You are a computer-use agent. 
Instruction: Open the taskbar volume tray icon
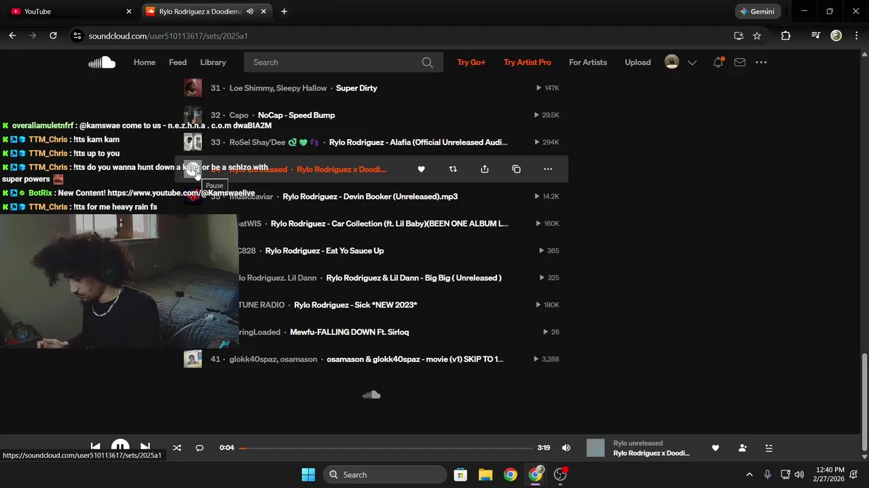[799, 474]
